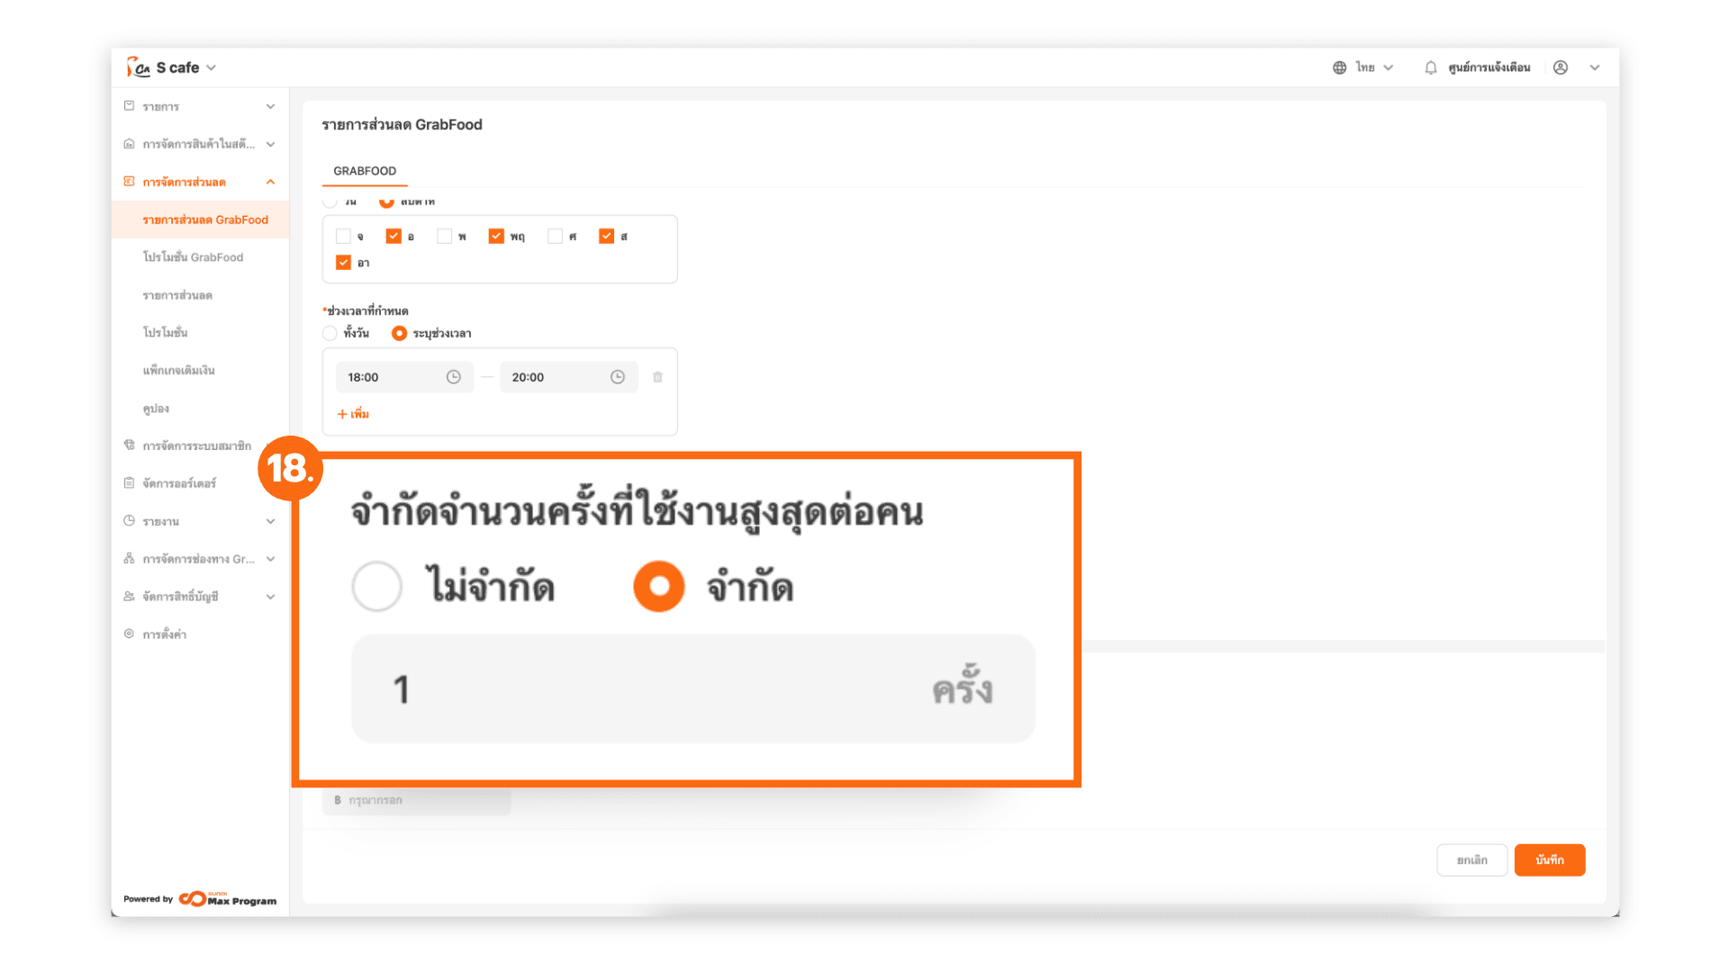Check the จ Monday checkbox
This screenshot has height=972, width=1729.
click(x=343, y=236)
